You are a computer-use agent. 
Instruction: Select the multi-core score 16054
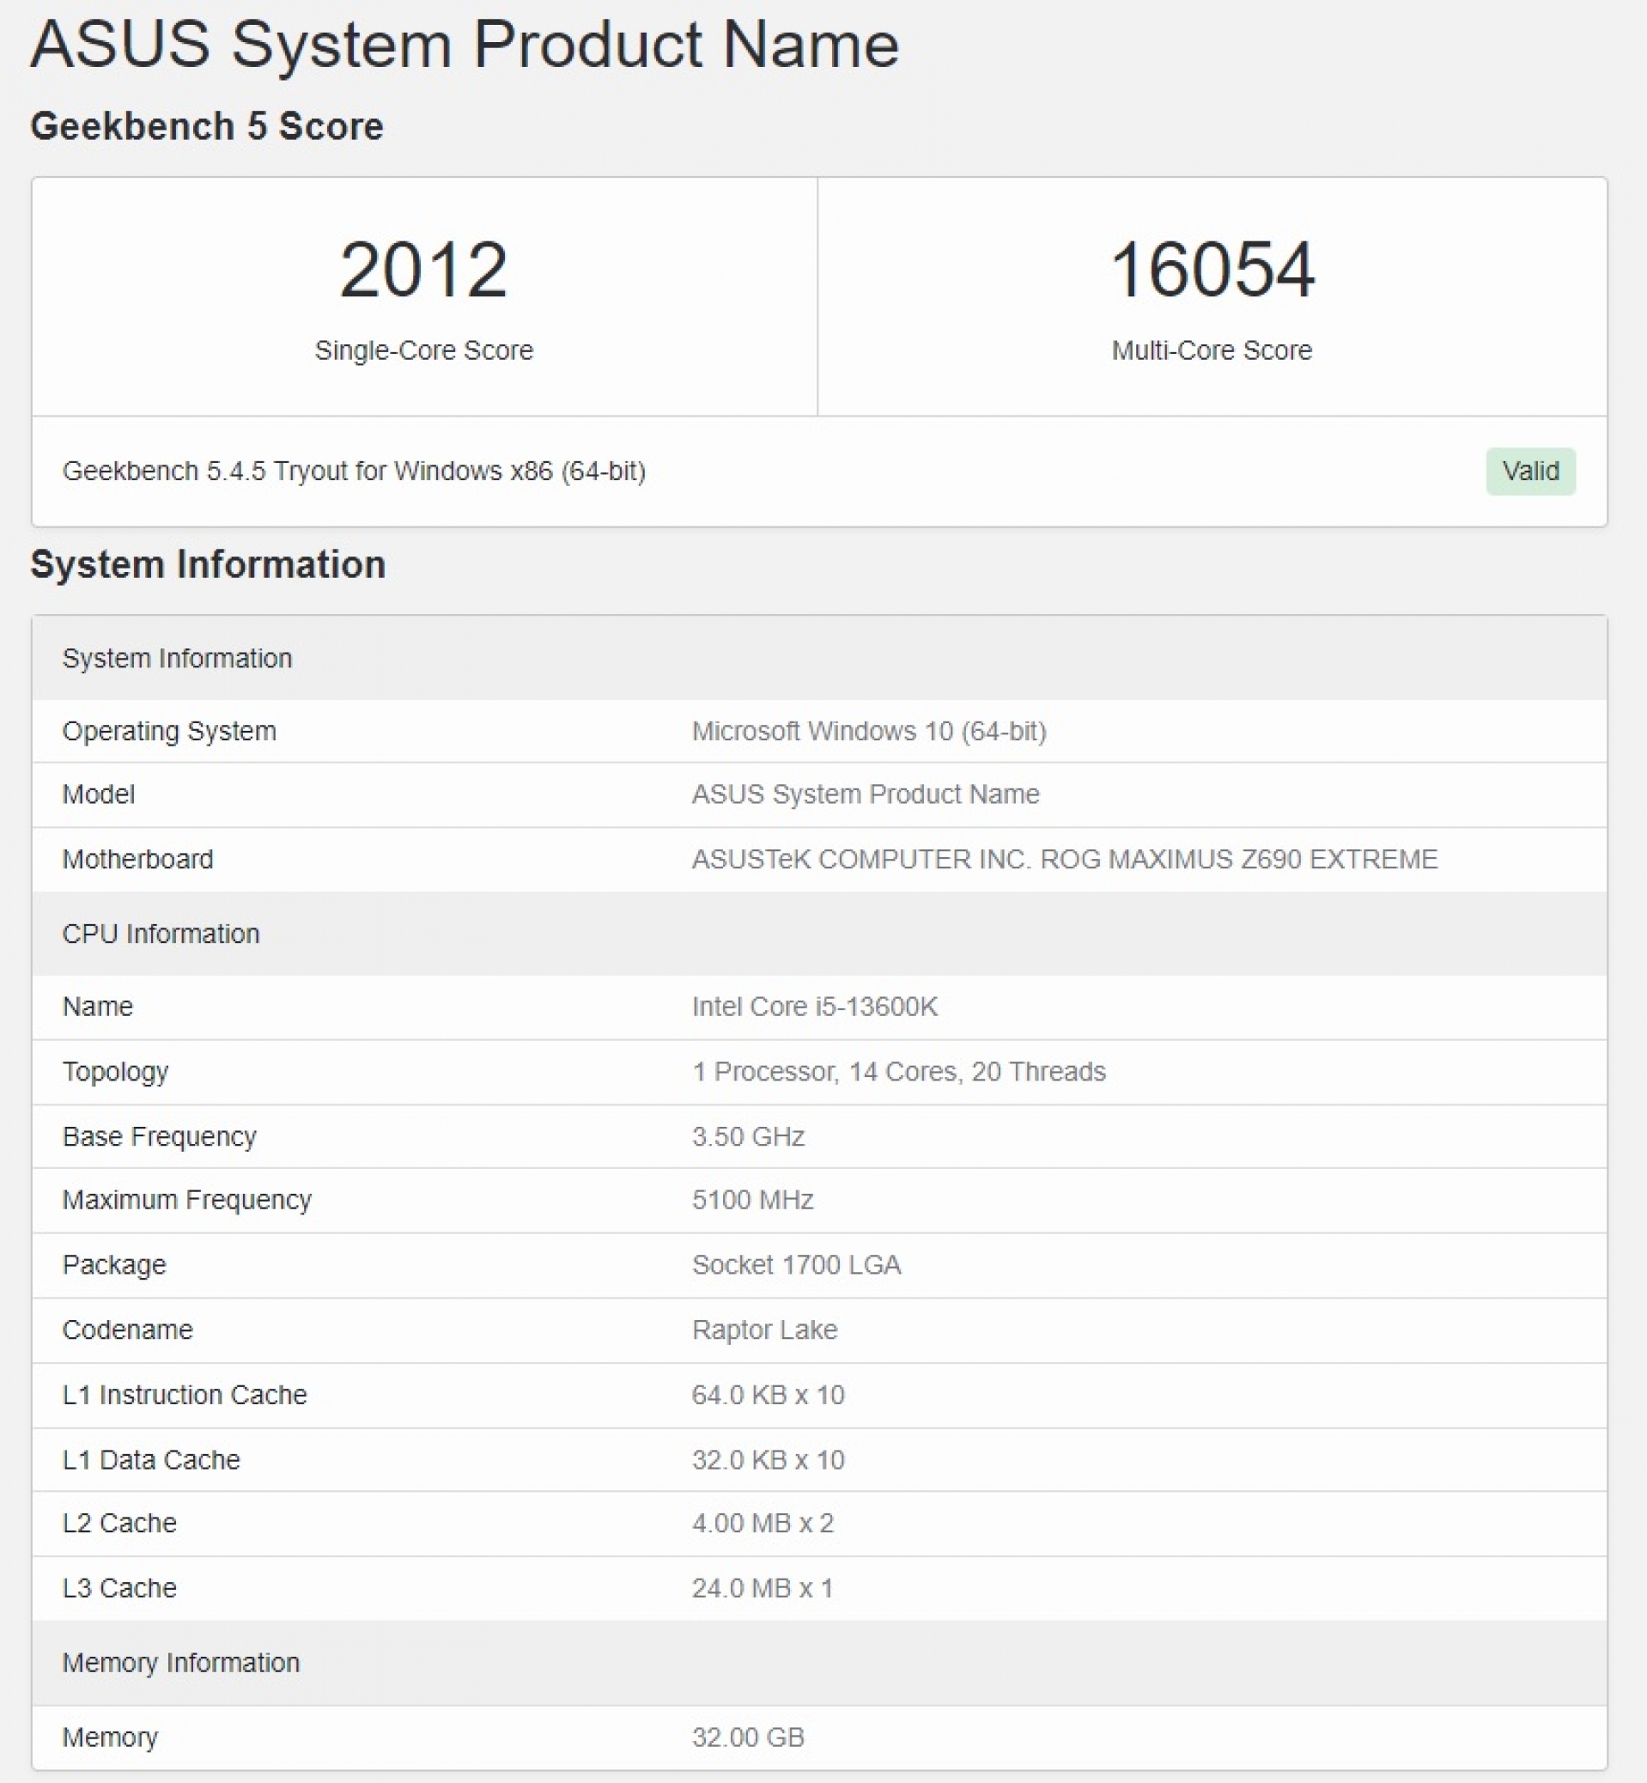tap(1212, 269)
